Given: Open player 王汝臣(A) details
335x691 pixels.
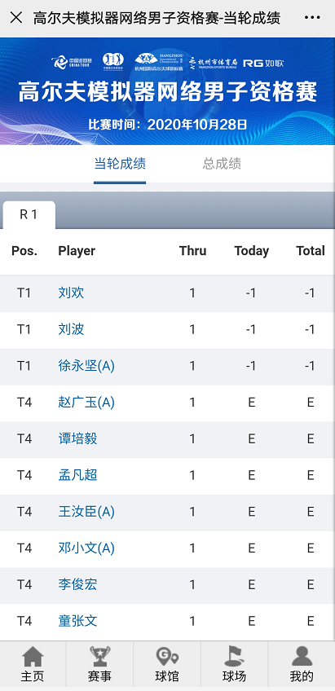Looking at the screenshot, I should point(86,512).
